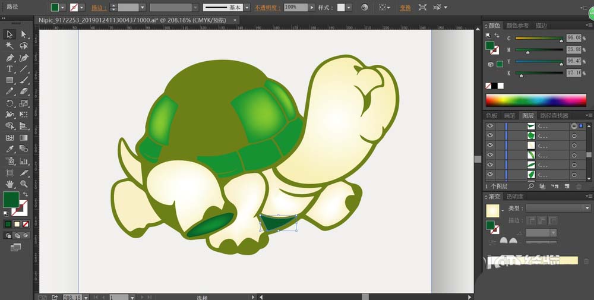This screenshot has height=300, width=594.
Task: Switch to the 颜色参考 tab
Action: pyautogui.click(x=517, y=26)
